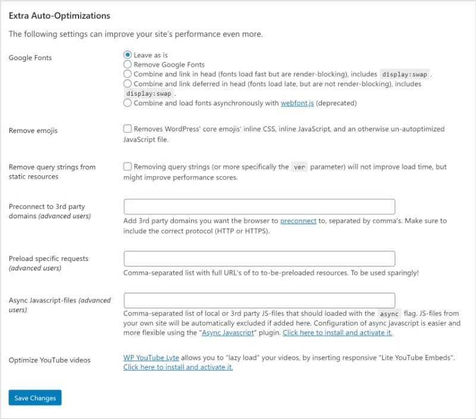Select the 'Leave as is' radio option
The width and height of the screenshot is (476, 419).
(x=127, y=55)
